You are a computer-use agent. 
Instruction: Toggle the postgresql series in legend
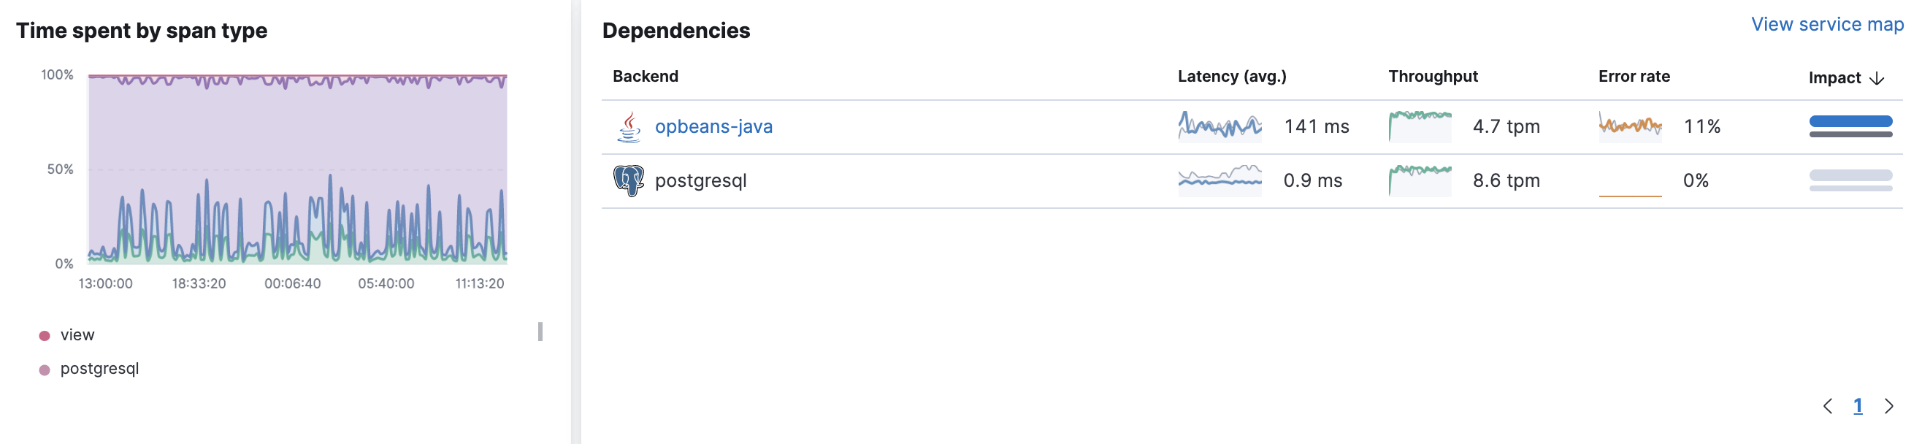point(99,369)
